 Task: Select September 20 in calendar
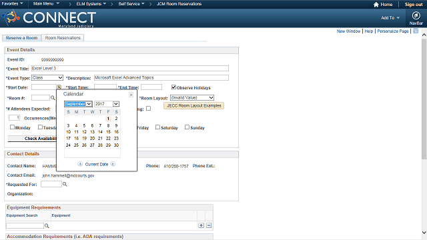pyautogui.click(x=92, y=138)
